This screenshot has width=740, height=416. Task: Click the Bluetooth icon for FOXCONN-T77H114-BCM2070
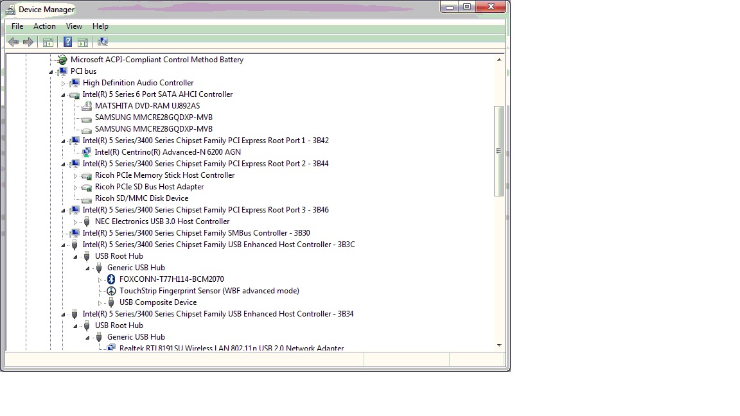coord(111,279)
